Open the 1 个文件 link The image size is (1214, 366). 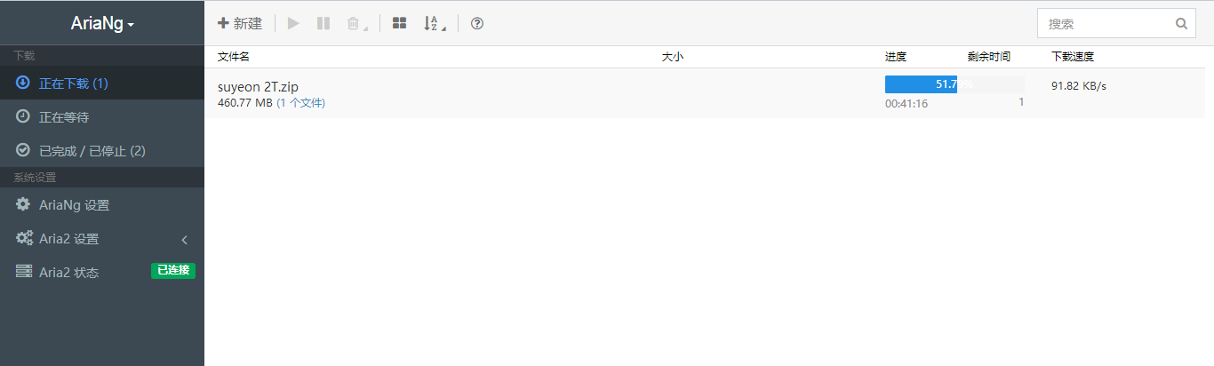[303, 103]
